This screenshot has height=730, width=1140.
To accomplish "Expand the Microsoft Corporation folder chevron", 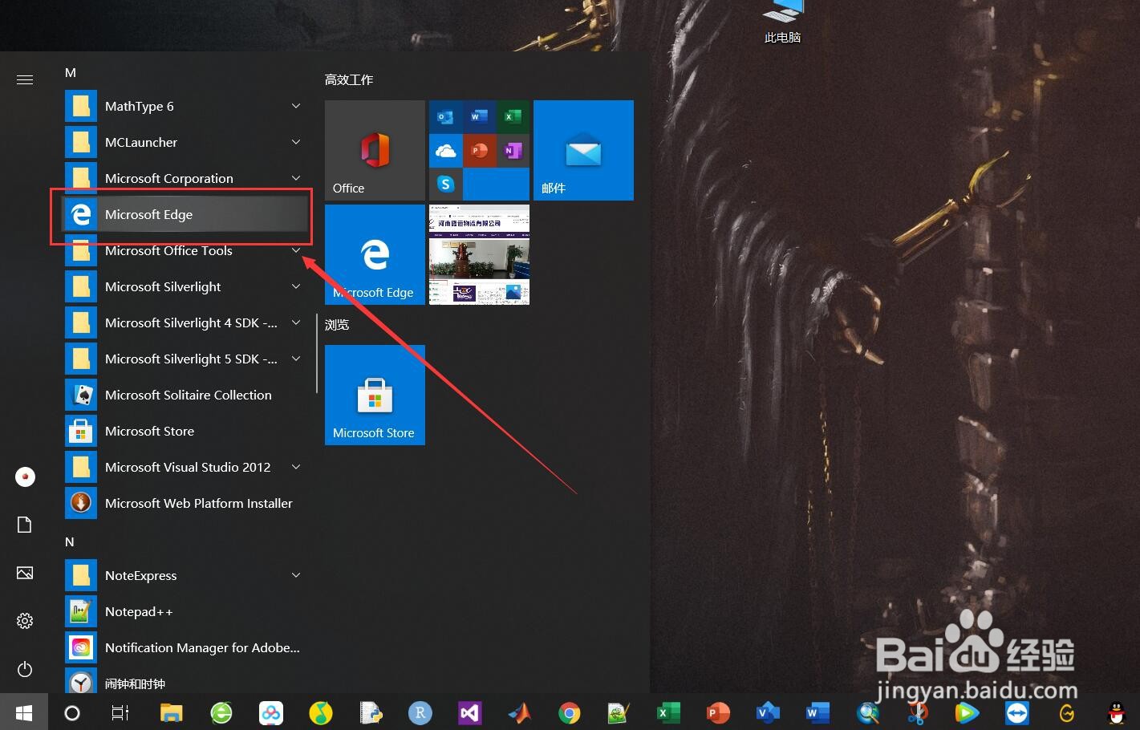I will (296, 178).
